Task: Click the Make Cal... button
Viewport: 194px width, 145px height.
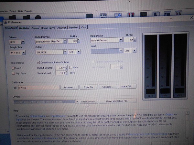Action: click(x=127, y=86)
